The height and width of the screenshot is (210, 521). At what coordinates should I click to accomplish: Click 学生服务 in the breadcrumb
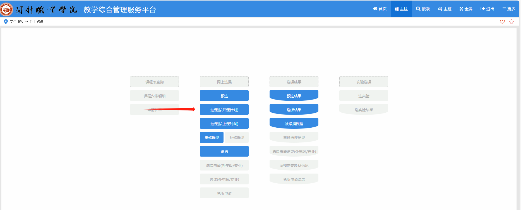point(16,21)
